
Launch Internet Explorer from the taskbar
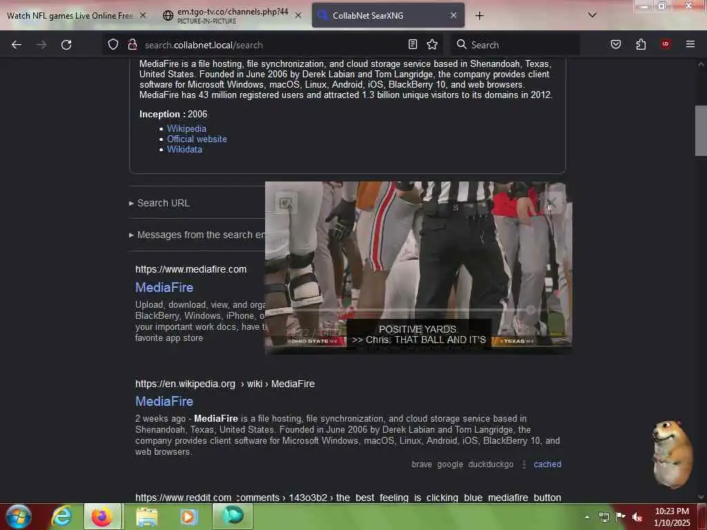click(x=61, y=516)
